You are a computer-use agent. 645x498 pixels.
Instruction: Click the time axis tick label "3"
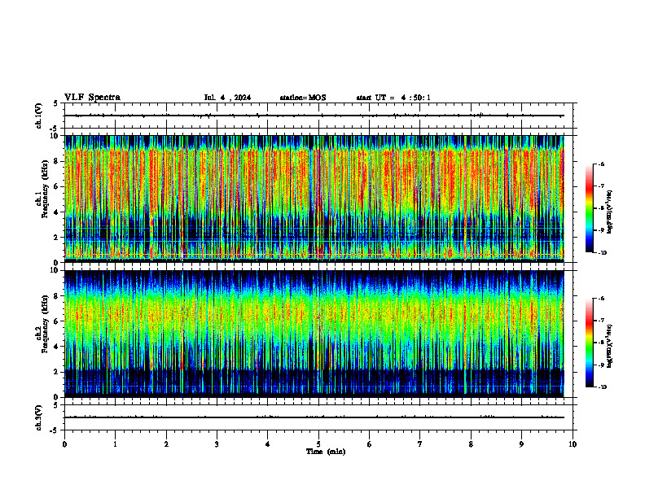(x=217, y=444)
